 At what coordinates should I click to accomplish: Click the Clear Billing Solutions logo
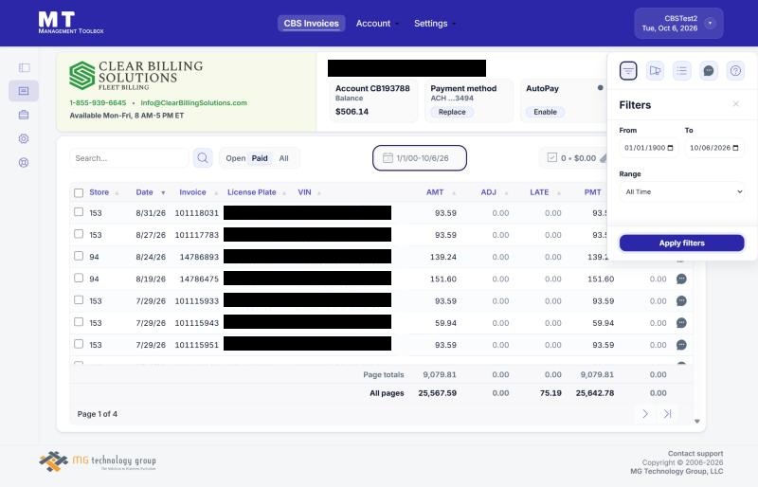click(135, 76)
